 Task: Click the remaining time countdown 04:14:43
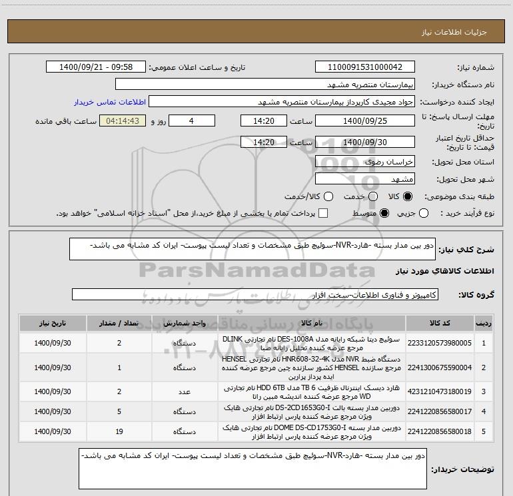pos(123,121)
